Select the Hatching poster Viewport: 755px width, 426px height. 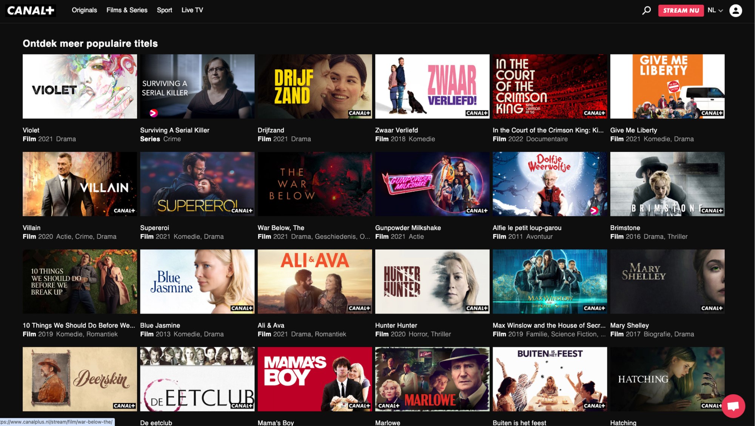(x=667, y=379)
